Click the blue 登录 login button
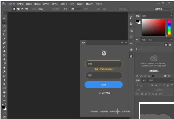Screen dimensions: 174x119 point(103,85)
